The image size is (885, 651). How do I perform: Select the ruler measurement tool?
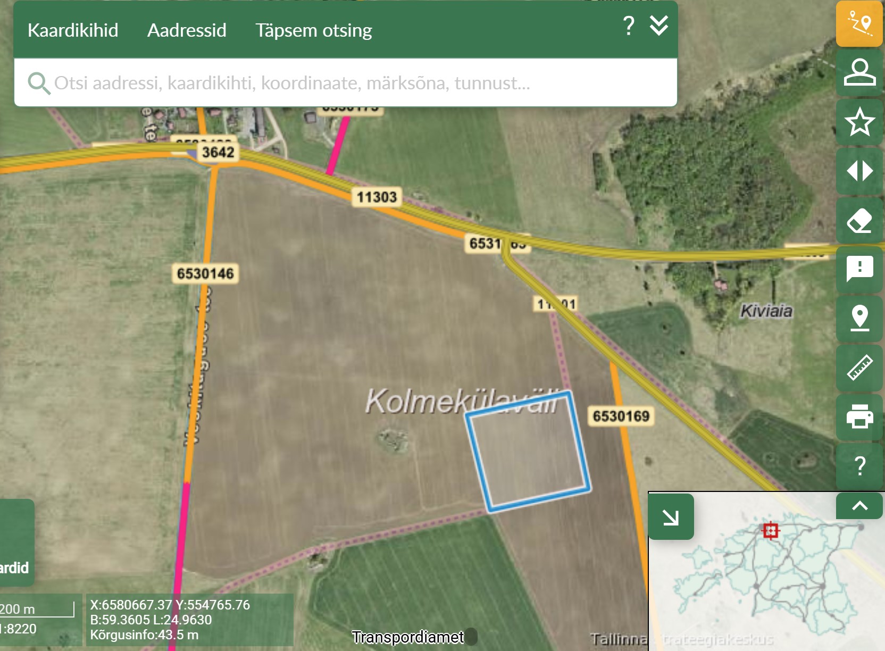859,368
